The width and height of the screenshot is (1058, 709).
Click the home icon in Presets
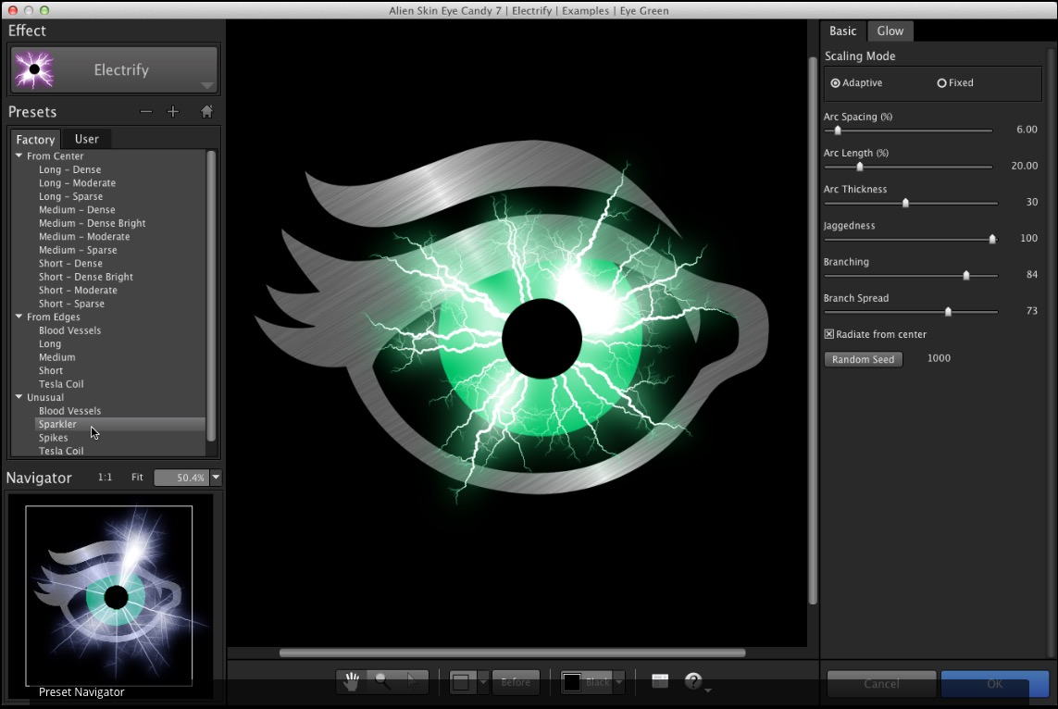206,112
